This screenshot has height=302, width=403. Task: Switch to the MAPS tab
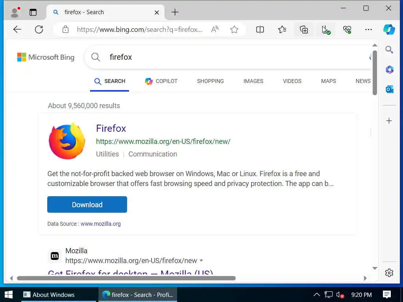(x=329, y=81)
